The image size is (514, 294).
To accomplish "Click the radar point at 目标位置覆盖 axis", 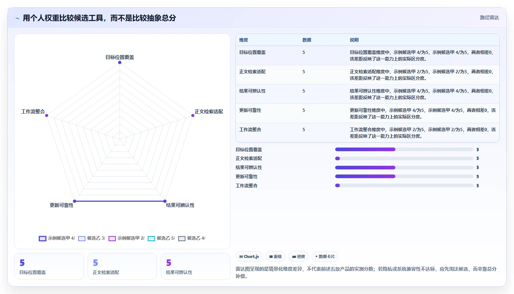I will 119,63.
